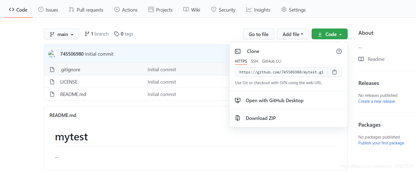Switch to the SSH clone tab

click(x=254, y=61)
